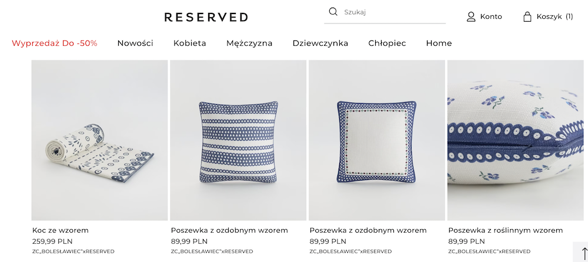Open the rolled blanket product image
The image size is (588, 262).
click(x=99, y=140)
